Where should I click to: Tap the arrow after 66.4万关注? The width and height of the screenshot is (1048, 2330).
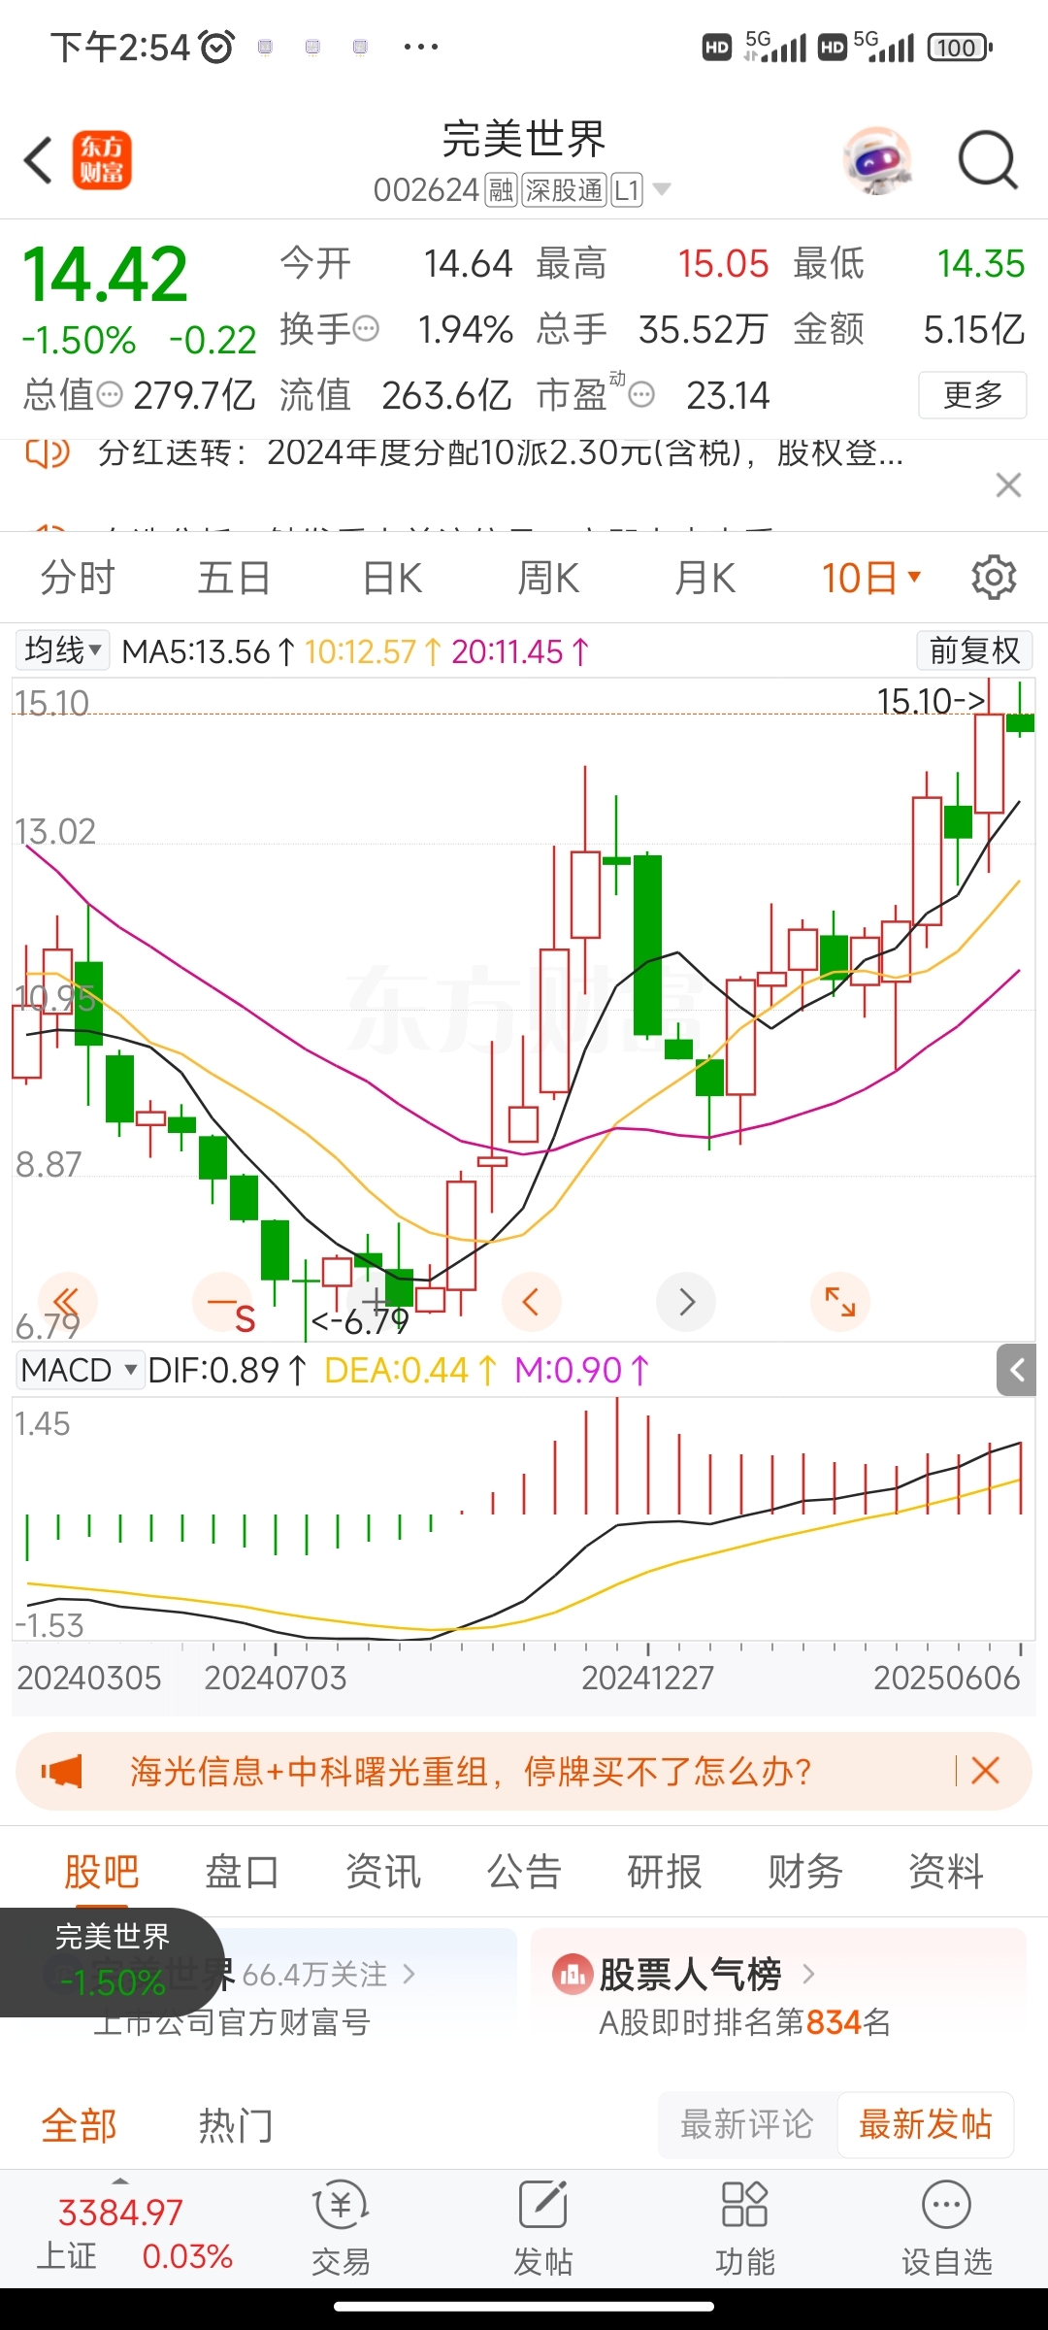pyautogui.click(x=409, y=1974)
